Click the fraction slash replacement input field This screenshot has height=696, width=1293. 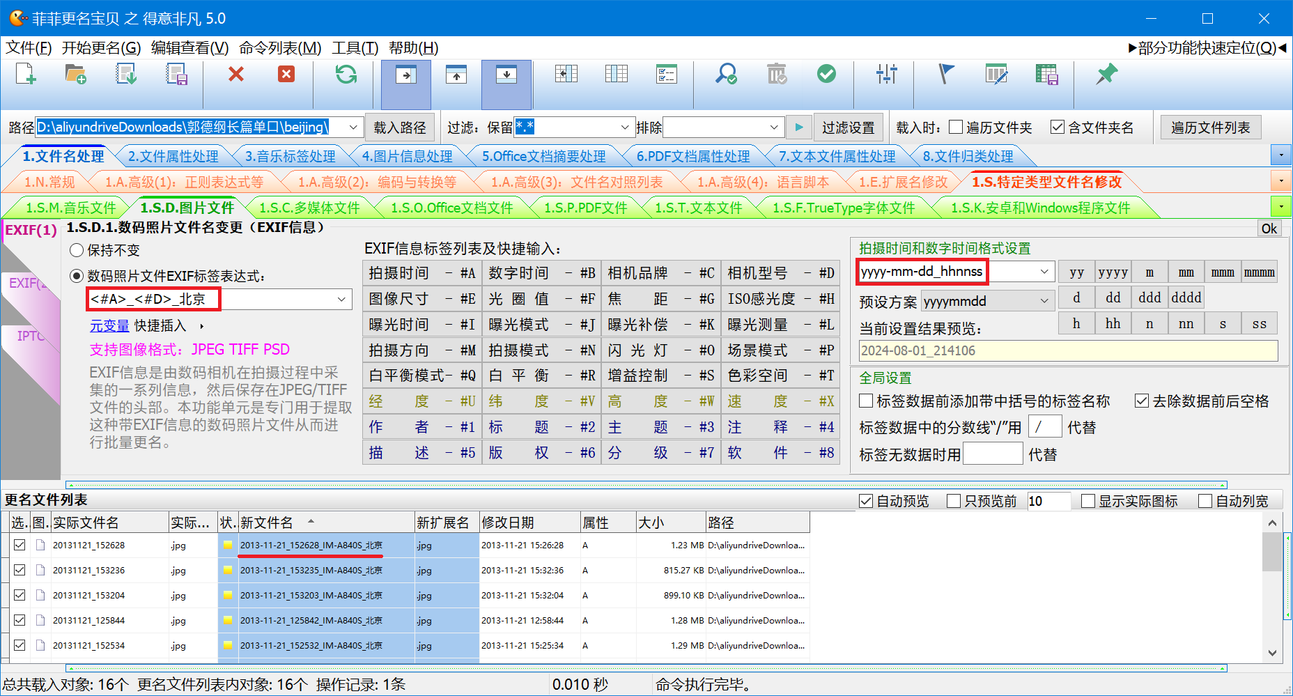pyautogui.click(x=1045, y=426)
